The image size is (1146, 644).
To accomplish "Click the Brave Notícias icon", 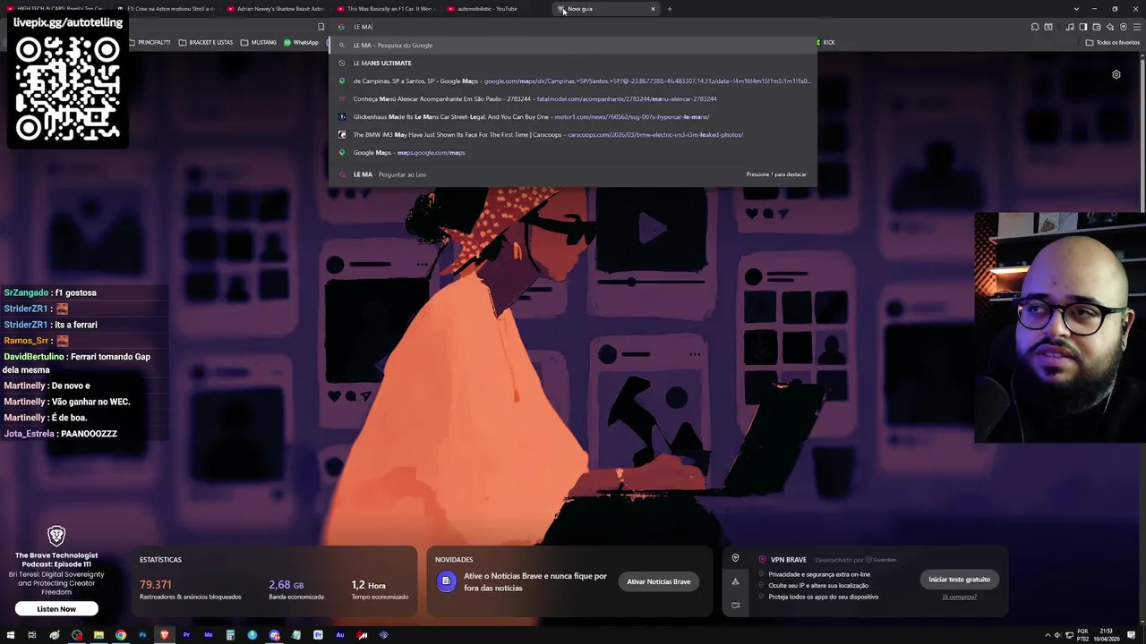I will (446, 581).
